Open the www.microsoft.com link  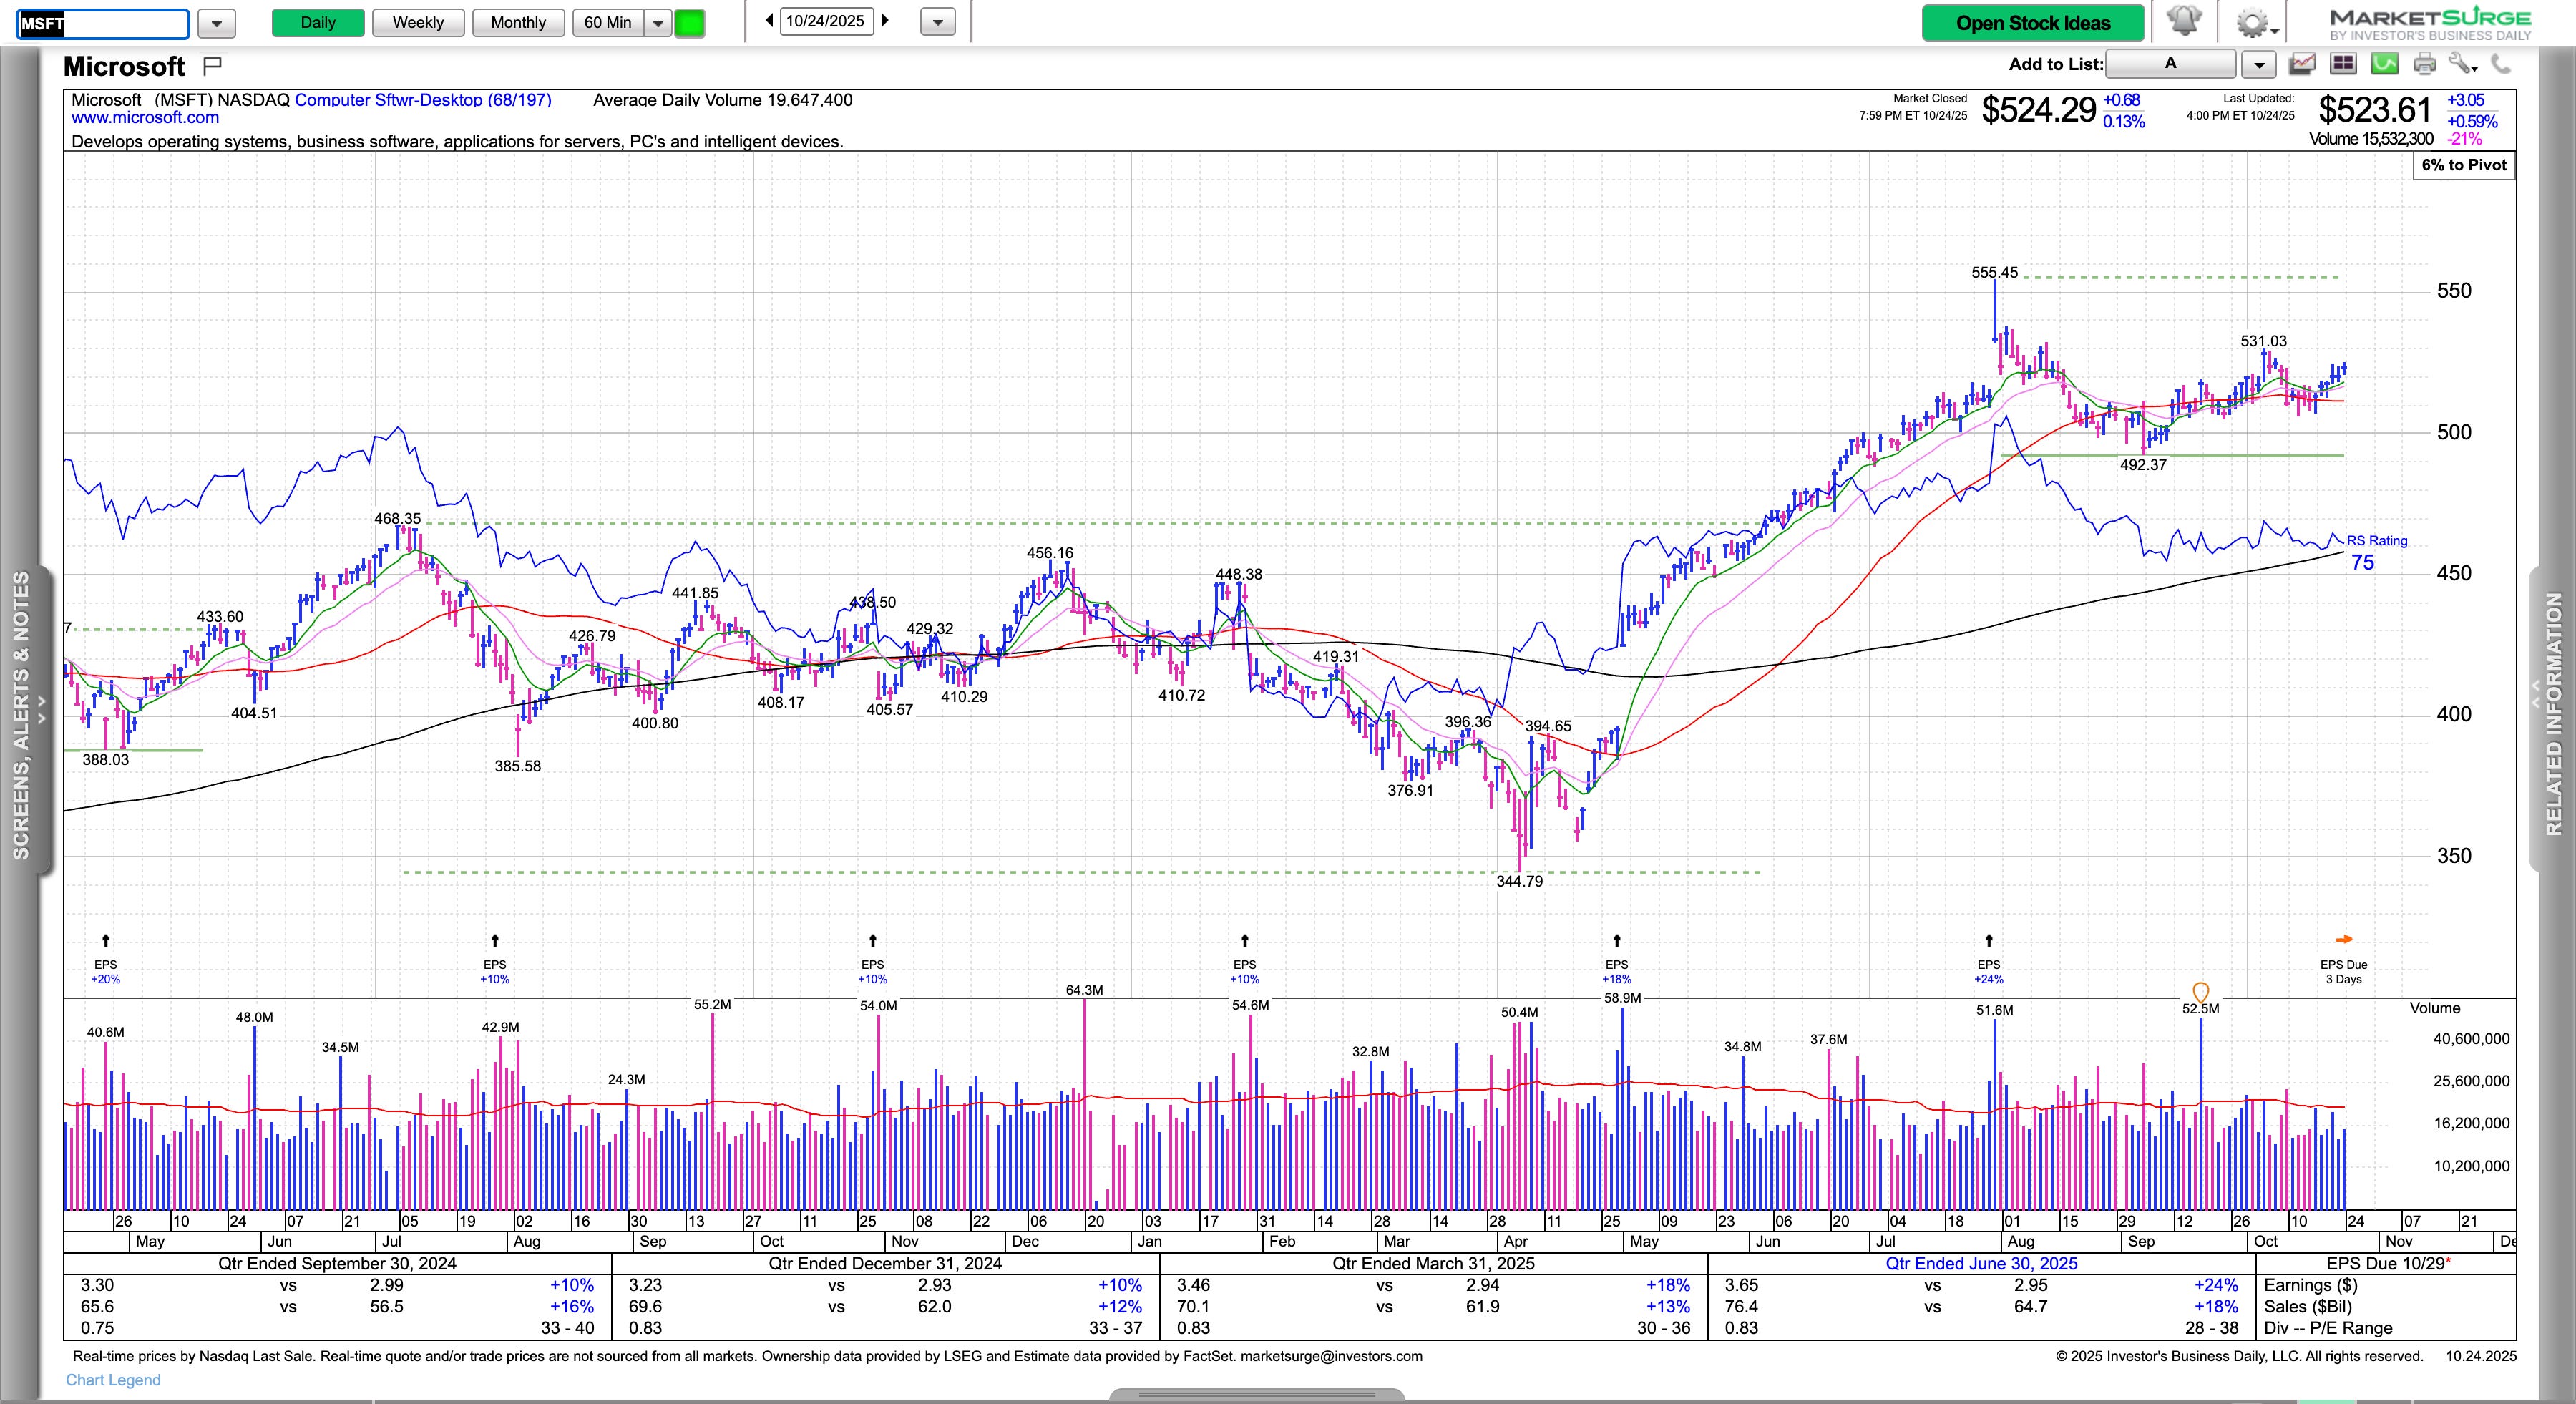click(x=145, y=118)
